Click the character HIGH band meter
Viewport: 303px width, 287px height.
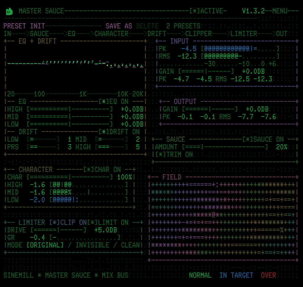(89, 185)
